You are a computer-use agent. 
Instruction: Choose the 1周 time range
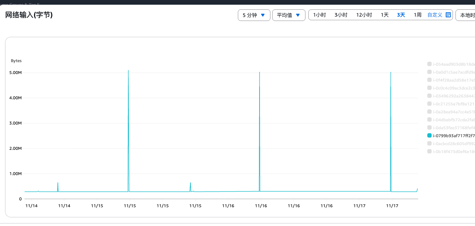point(418,15)
